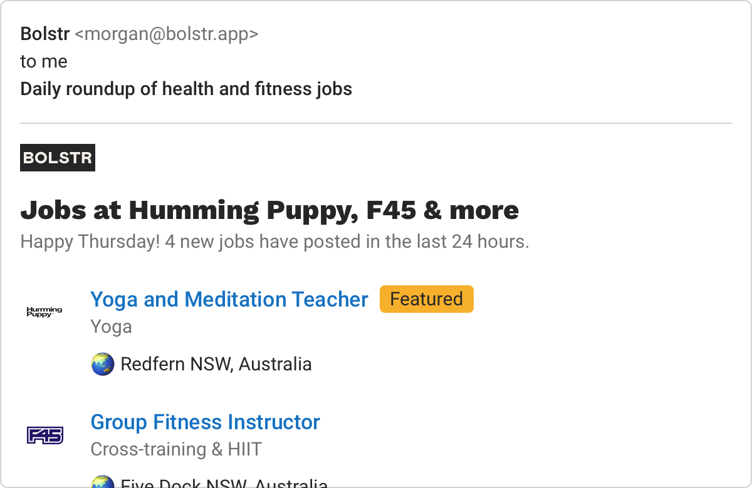Click the globe emoji beside Redfern NSW
This screenshot has width=752, height=488.
(x=103, y=363)
